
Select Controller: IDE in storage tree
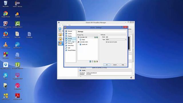83,37
